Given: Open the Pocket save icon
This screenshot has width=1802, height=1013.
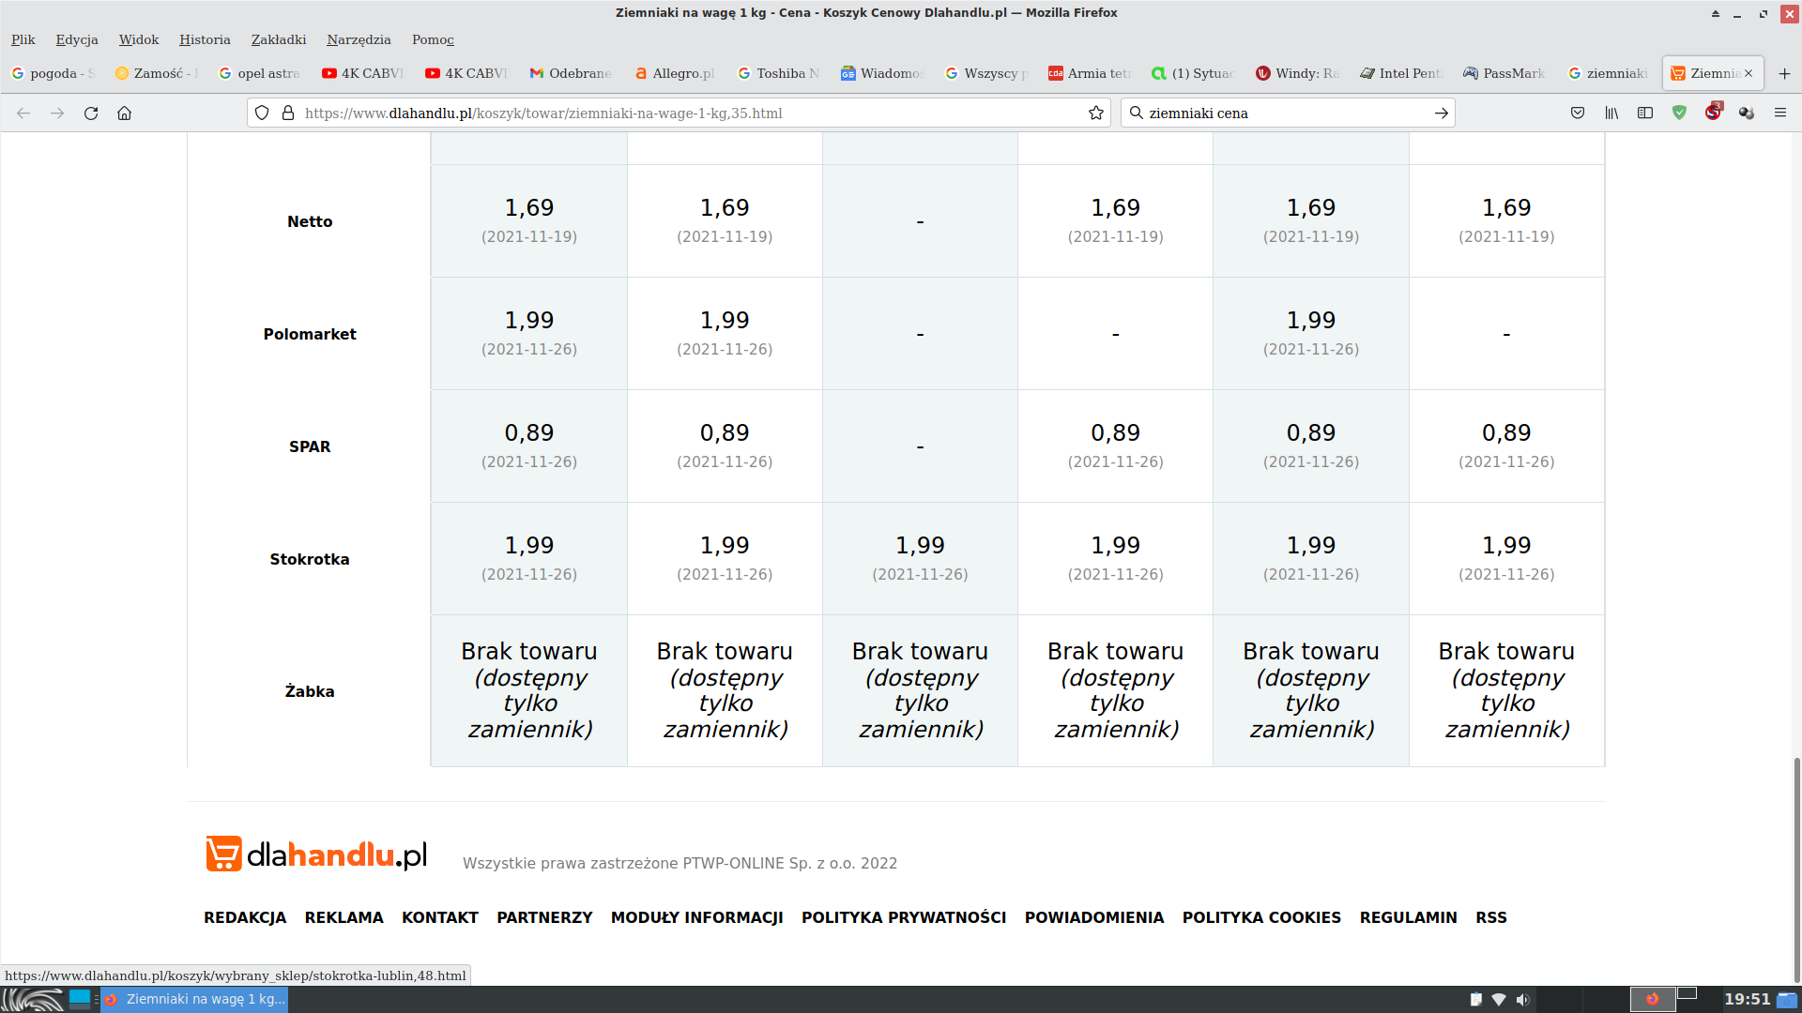Looking at the screenshot, I should point(1578,113).
